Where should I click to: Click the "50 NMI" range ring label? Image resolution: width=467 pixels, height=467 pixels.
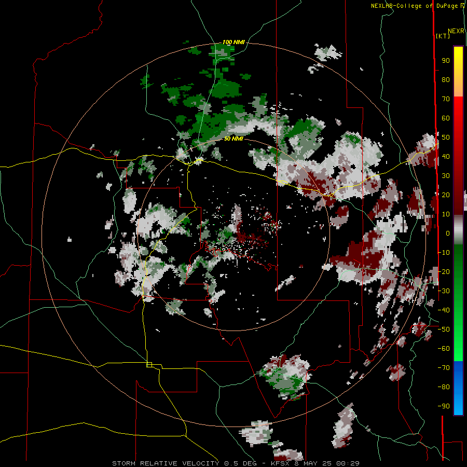click(x=233, y=139)
